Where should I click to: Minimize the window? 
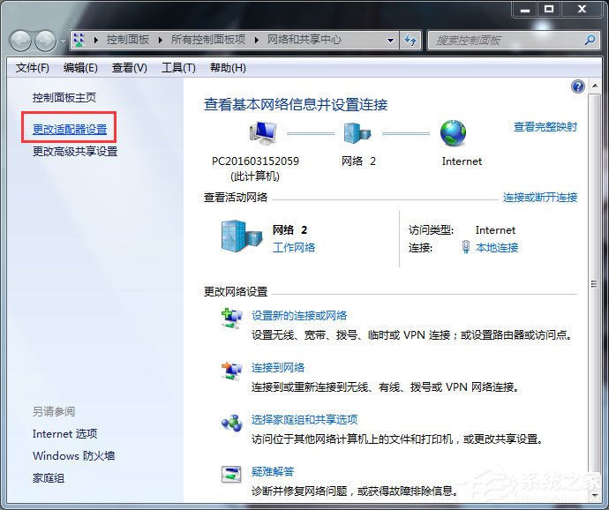(x=525, y=10)
